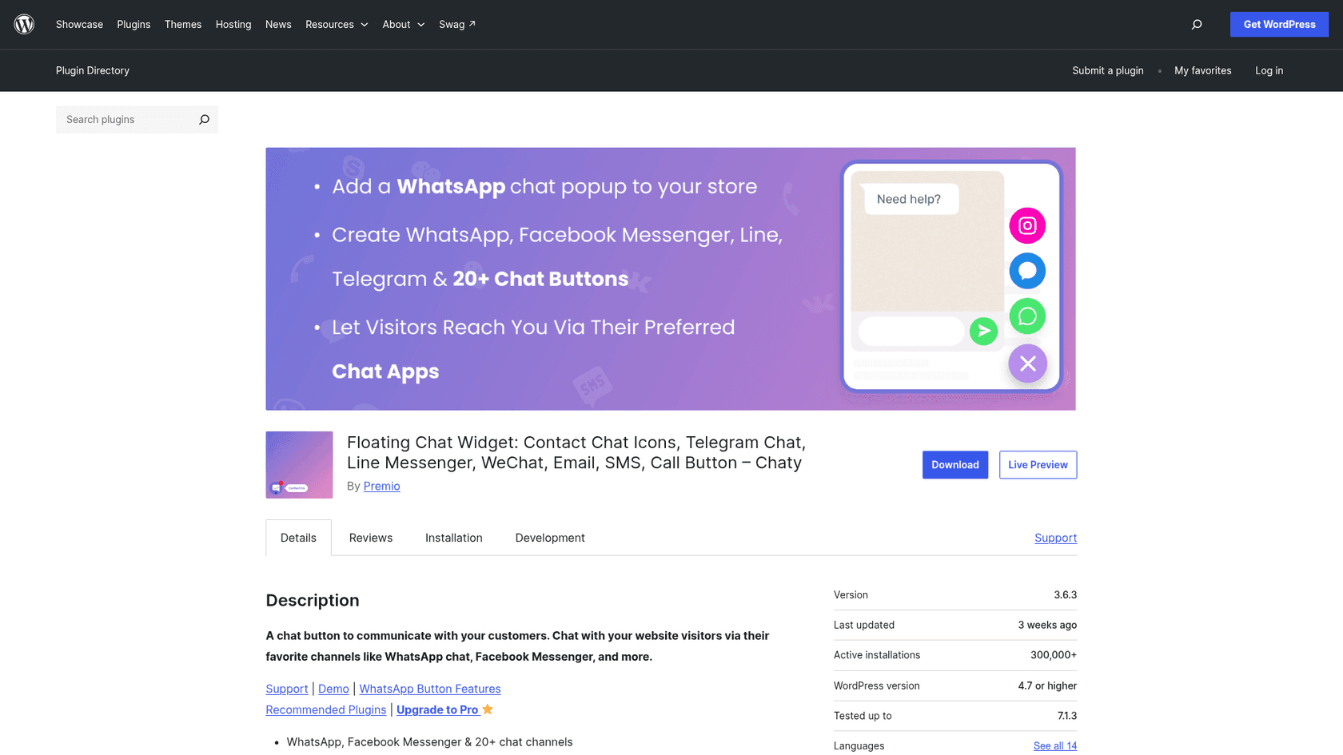Click Submit a plugin link
Viewport: 1343px width, 755px height.
pos(1107,70)
